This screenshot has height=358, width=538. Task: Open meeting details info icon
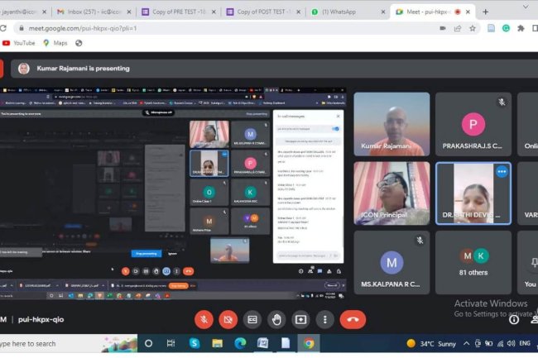[513, 319]
